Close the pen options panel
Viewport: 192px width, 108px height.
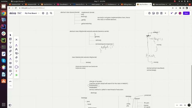(16, 40)
